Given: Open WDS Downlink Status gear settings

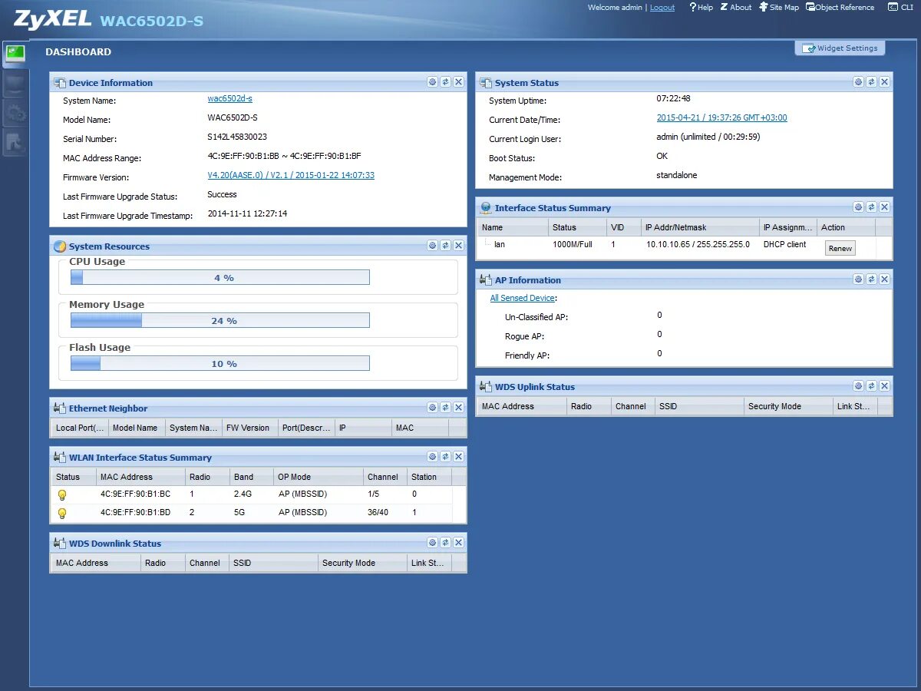Looking at the screenshot, I should point(432,543).
